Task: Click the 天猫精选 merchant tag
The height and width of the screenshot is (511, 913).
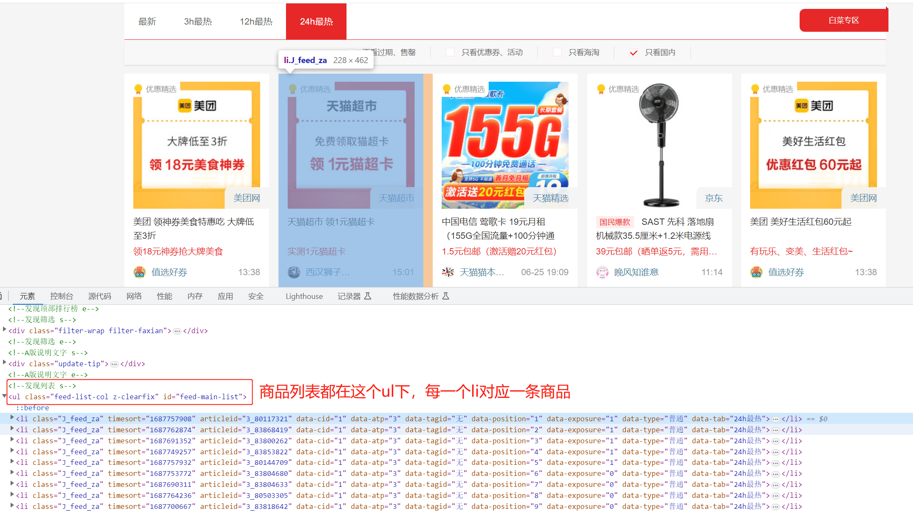Action: coord(550,198)
